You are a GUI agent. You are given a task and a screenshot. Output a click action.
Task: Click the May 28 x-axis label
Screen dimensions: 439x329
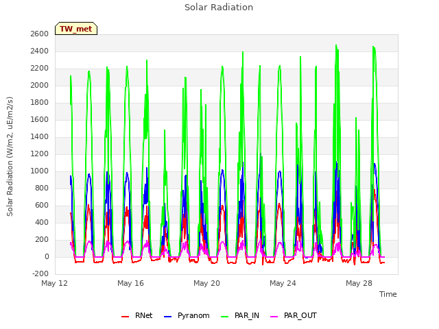click(x=359, y=283)
